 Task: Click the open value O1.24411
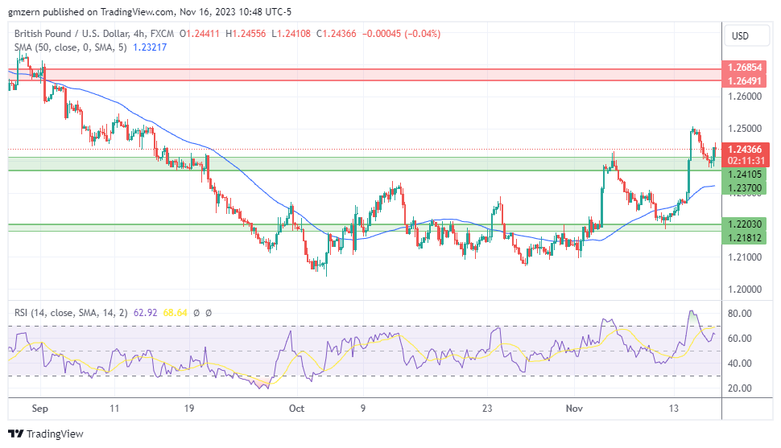coord(199,34)
